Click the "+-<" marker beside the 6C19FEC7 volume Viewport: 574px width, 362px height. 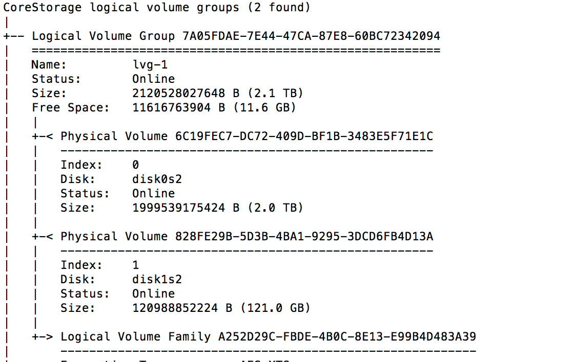click(x=43, y=137)
